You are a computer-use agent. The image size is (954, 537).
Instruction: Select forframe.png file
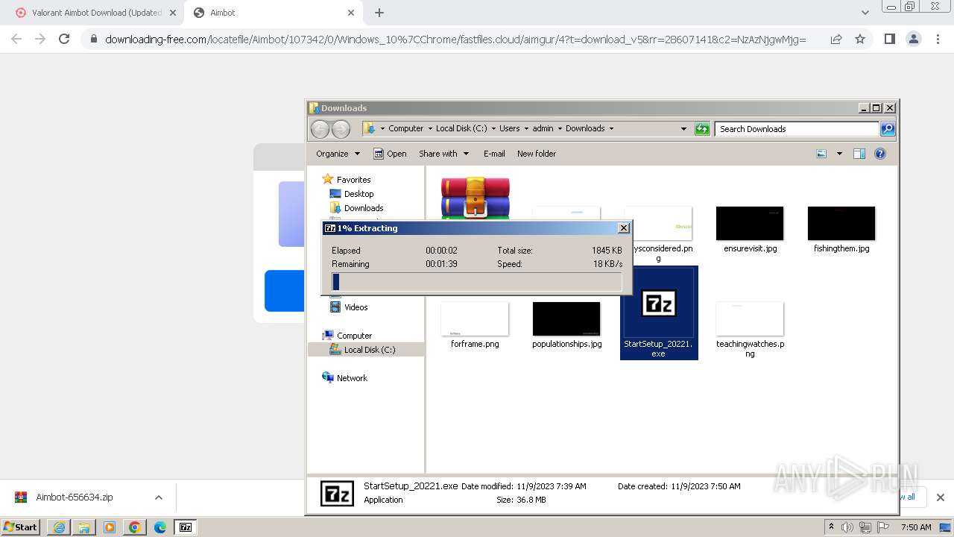coord(475,325)
